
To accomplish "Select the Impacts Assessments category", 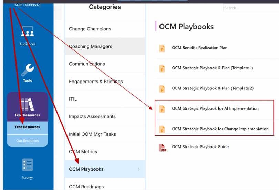I will coord(92,117).
